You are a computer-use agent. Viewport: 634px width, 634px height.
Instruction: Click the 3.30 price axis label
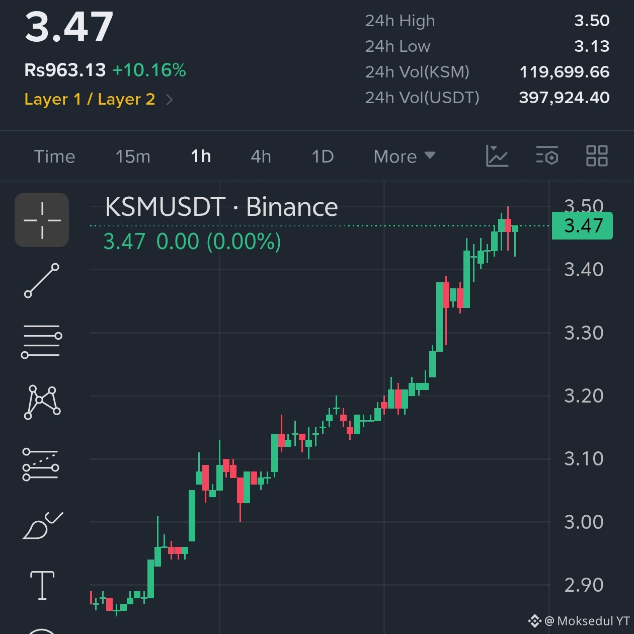tap(584, 333)
